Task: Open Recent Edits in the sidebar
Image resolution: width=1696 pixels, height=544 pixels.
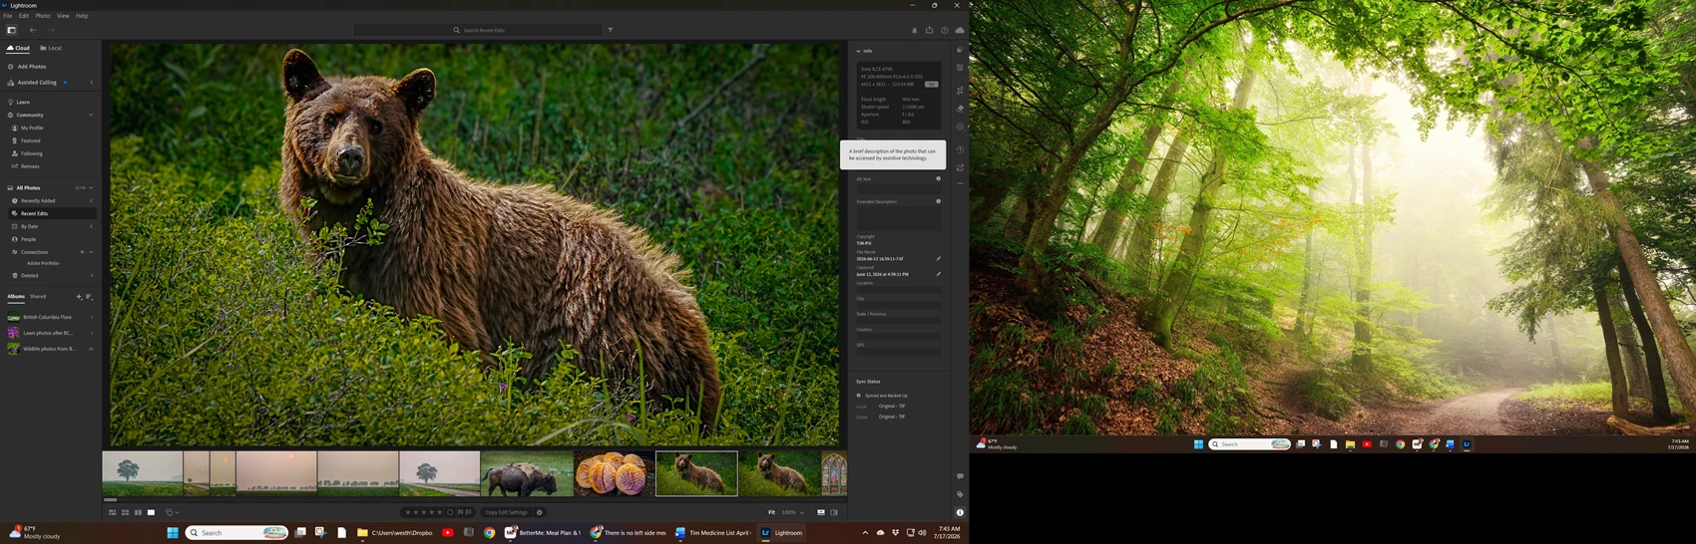Action: point(52,213)
